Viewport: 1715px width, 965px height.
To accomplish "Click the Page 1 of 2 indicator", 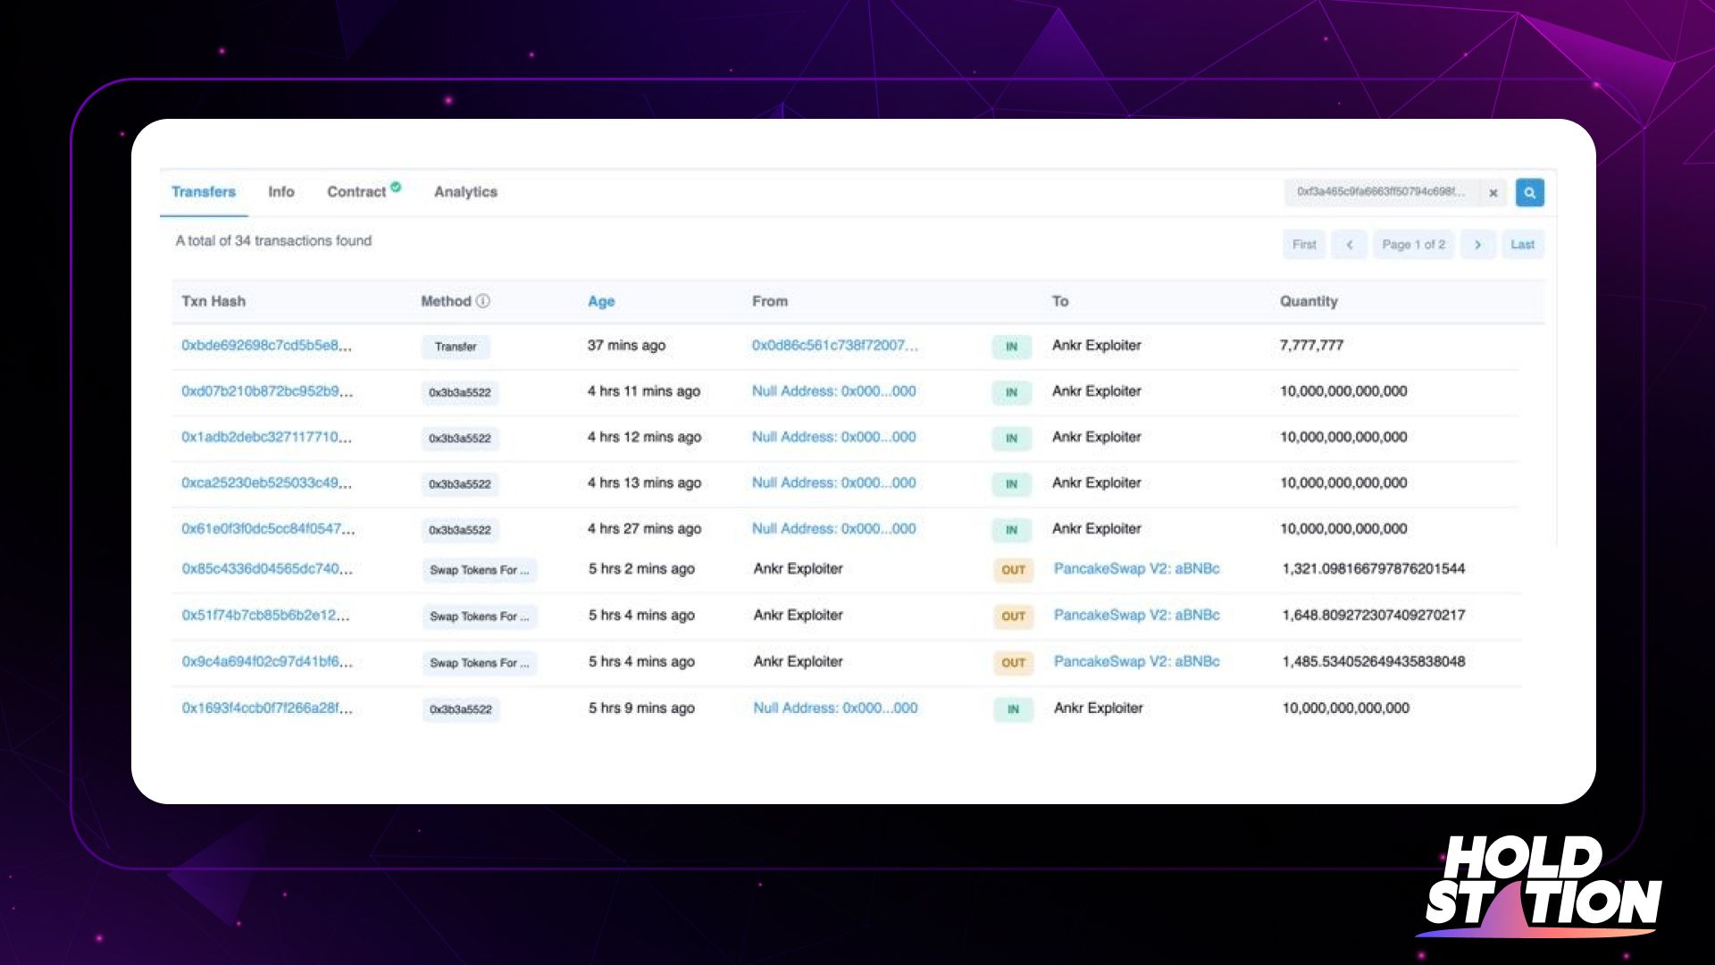I will coord(1413,245).
